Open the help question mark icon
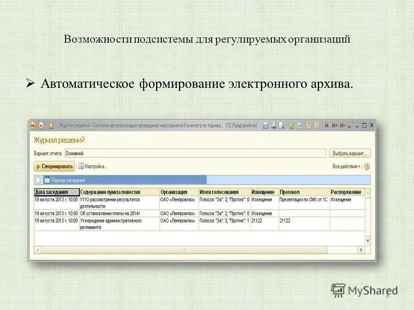 (x=366, y=166)
